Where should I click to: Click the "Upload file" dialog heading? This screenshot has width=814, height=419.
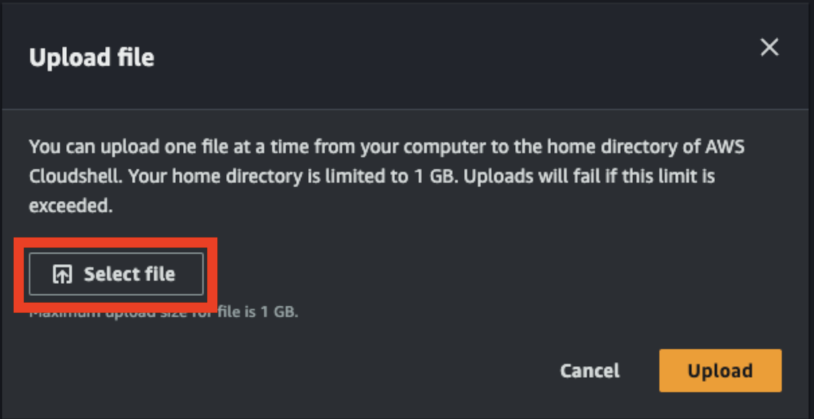click(91, 58)
